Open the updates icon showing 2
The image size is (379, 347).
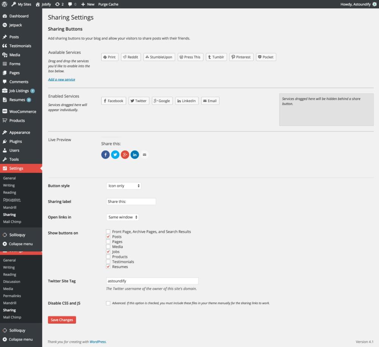pyautogui.click(x=59, y=4)
